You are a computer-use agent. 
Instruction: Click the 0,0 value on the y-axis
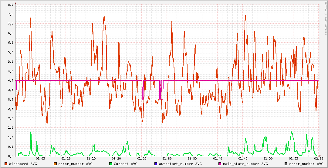[x=10, y=156]
